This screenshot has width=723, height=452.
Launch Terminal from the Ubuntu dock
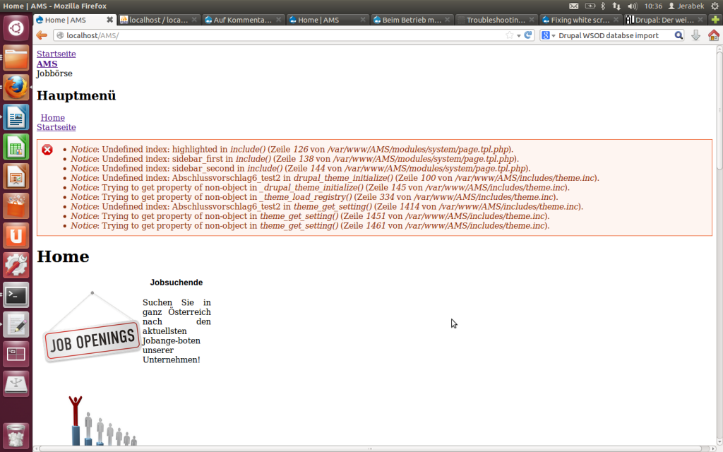coord(16,295)
